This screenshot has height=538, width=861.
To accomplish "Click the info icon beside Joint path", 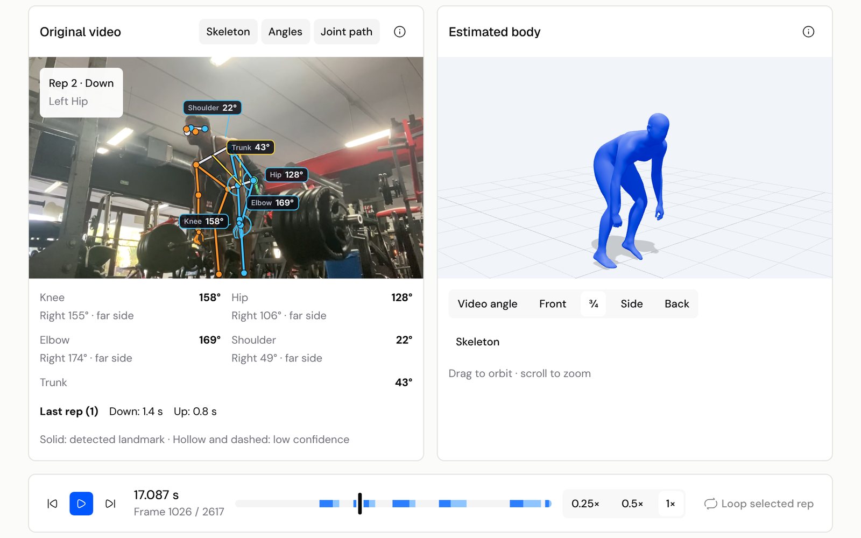I will click(399, 32).
